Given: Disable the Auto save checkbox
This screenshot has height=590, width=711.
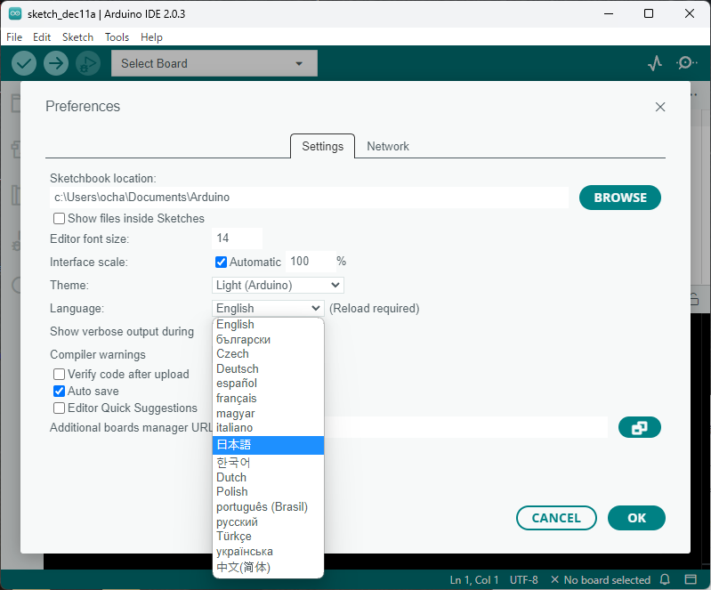Looking at the screenshot, I should [60, 392].
